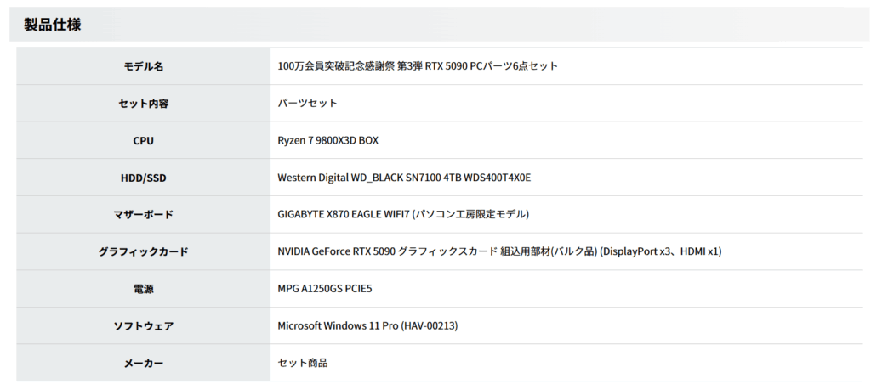Click the DisplayPort x3、HDMI x1 text
The image size is (871, 384).
click(661, 252)
